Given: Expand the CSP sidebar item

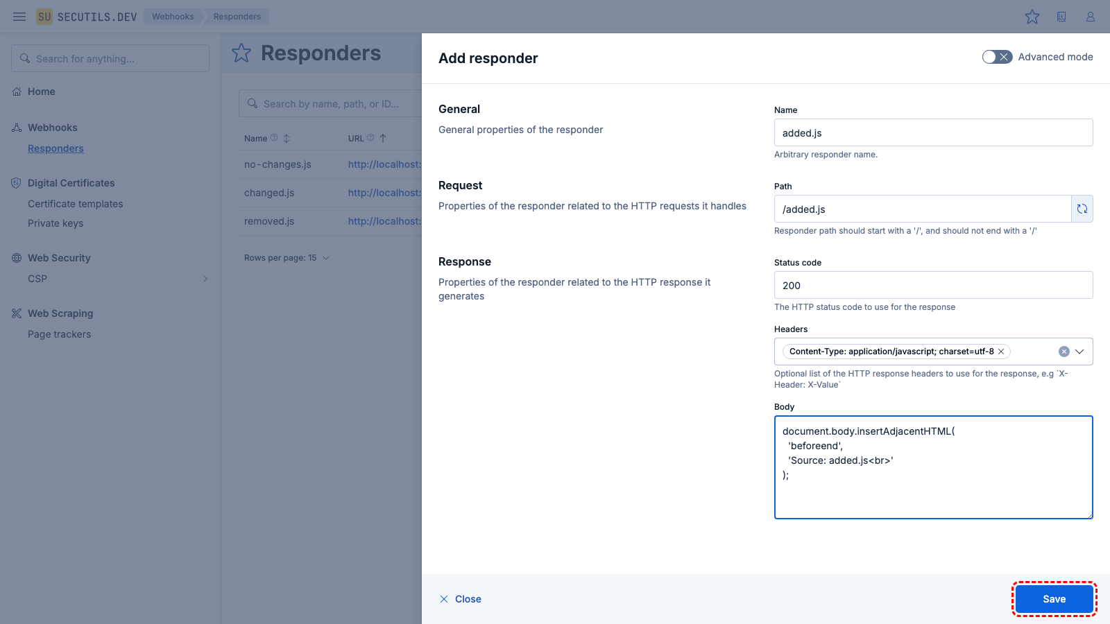Looking at the screenshot, I should (205, 279).
